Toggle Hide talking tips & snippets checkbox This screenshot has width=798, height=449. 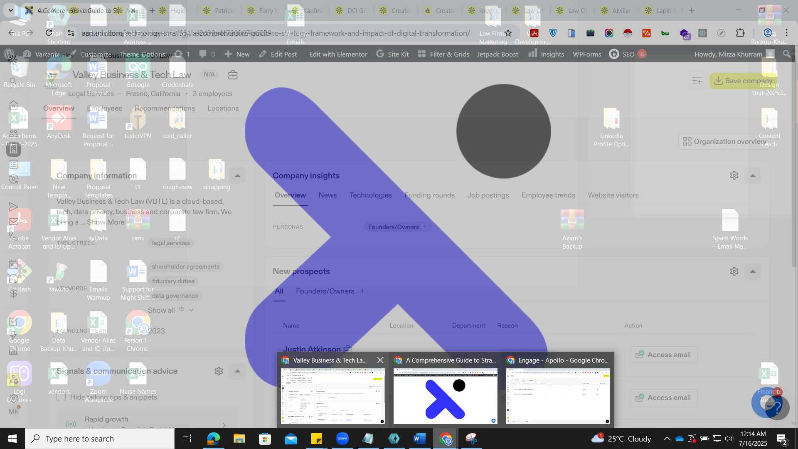click(61, 397)
